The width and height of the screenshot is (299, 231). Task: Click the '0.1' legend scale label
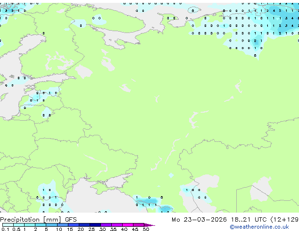click(x=5, y=229)
